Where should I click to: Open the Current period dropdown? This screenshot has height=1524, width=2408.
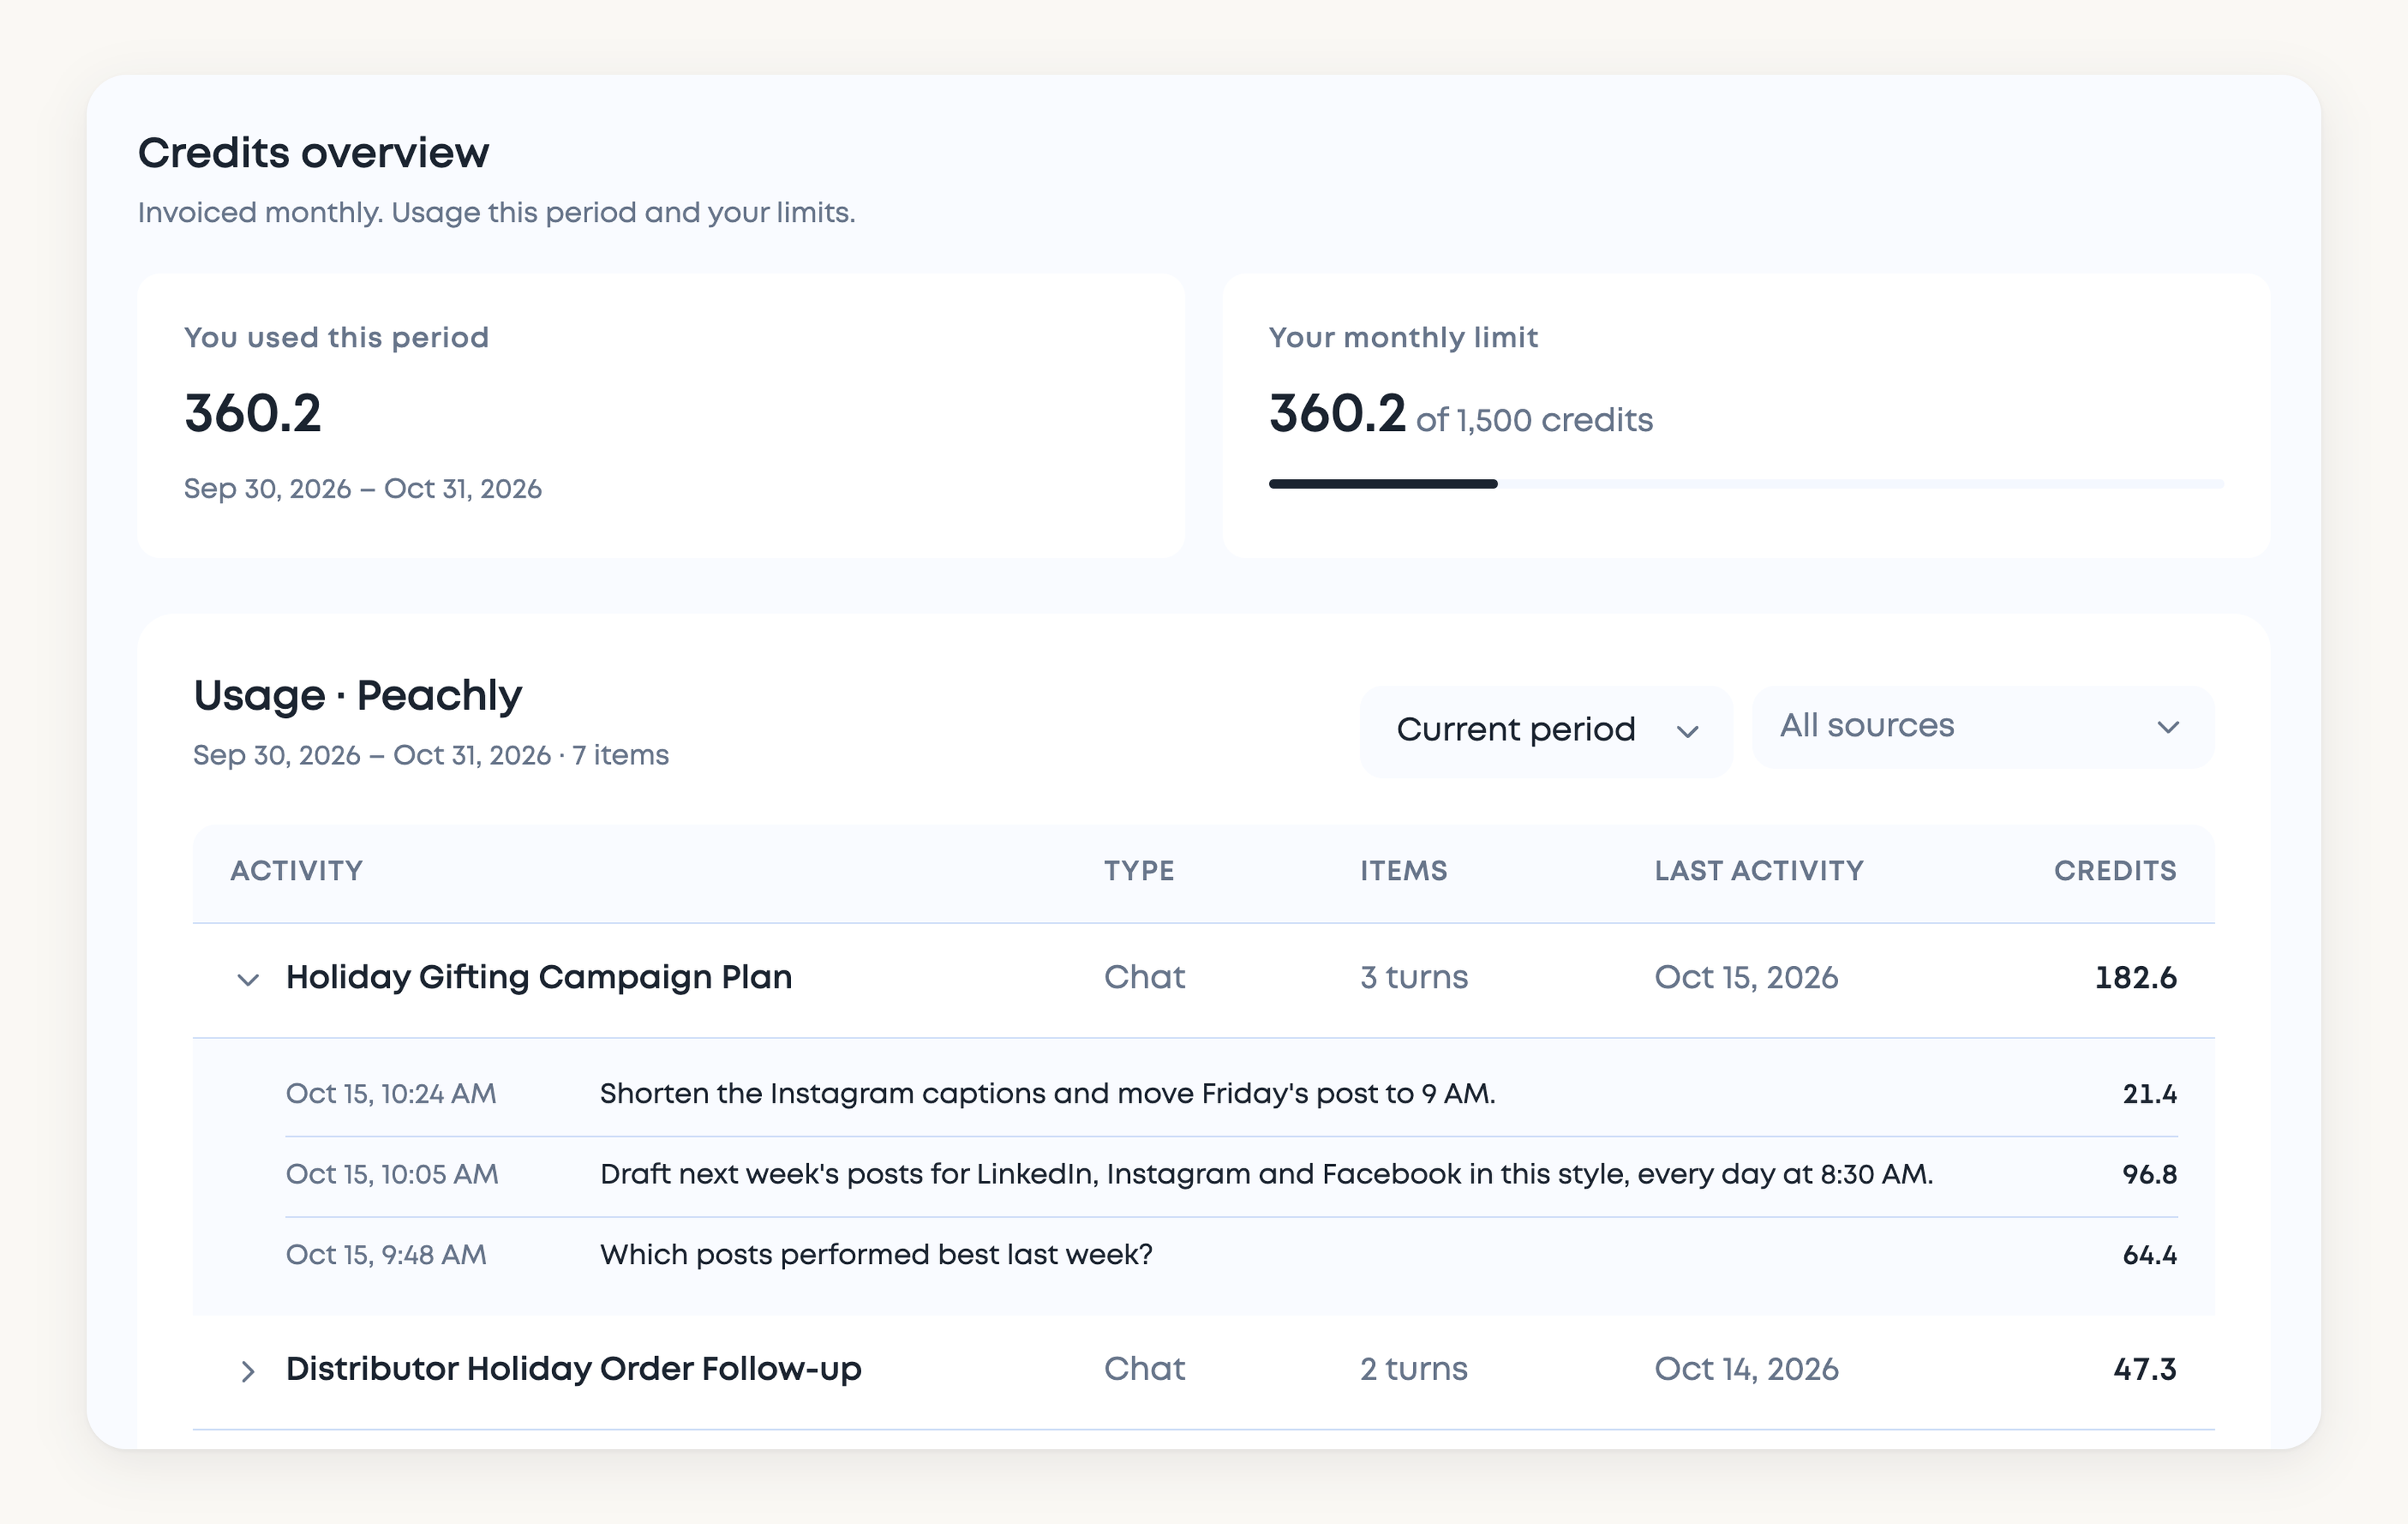(x=1546, y=731)
